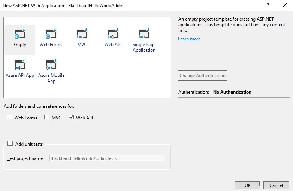Screen dimensions: 293x191
Task: Select the MVC template icon
Action: [x=82, y=34]
